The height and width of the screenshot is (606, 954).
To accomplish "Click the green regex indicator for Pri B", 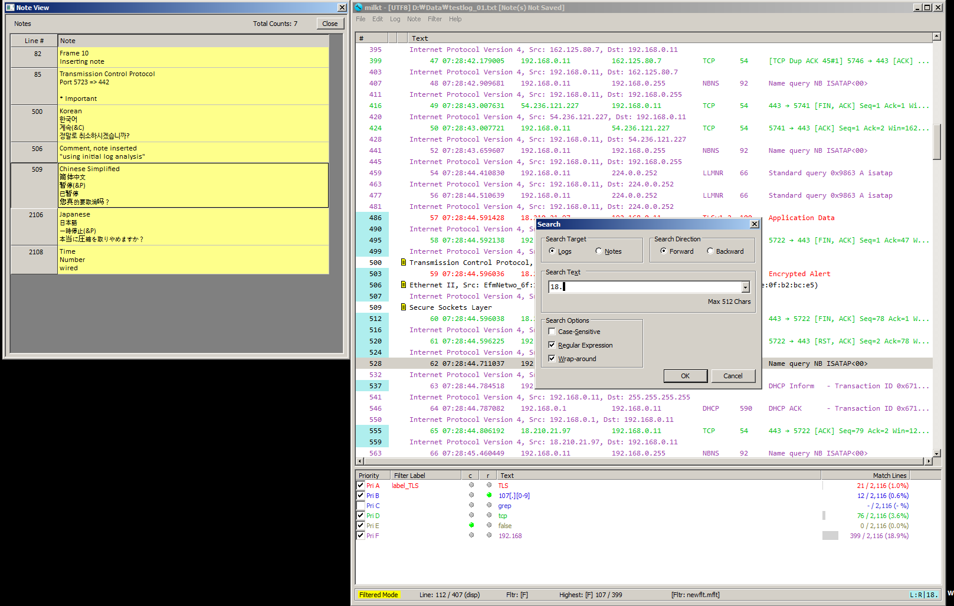I will tap(489, 496).
